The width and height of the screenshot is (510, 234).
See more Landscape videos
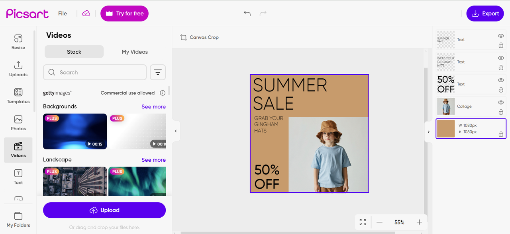pos(153,160)
